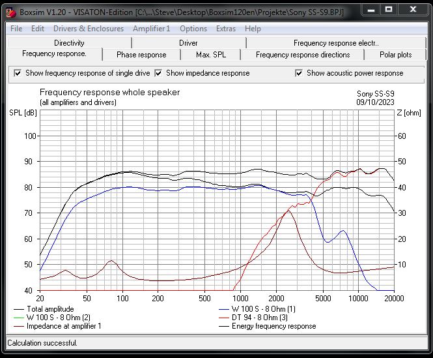Click the Boxsim app icon in title bar
433x358 pixels.
[11, 12]
